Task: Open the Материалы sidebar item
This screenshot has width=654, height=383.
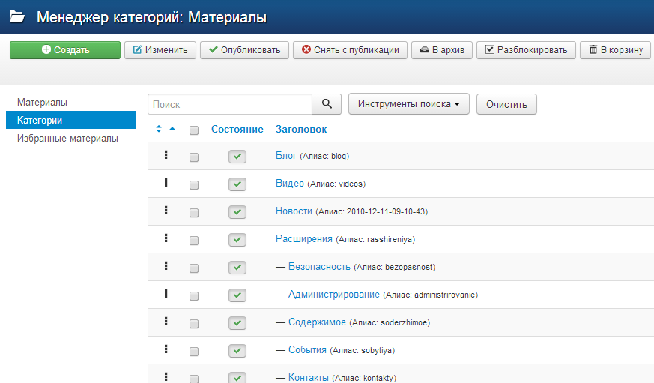Action: coord(43,101)
